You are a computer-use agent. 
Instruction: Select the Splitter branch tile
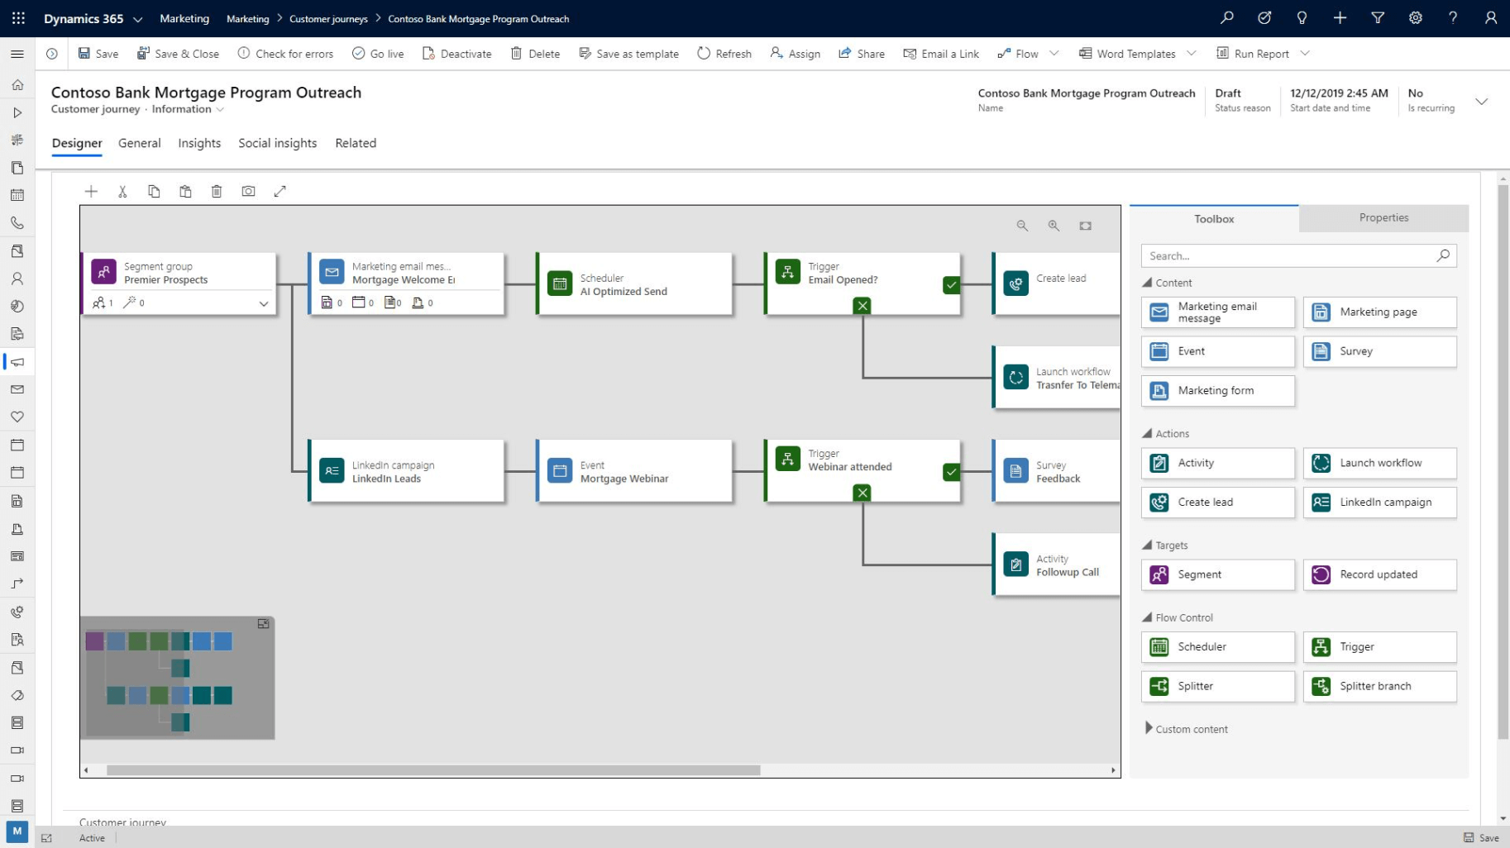pyautogui.click(x=1379, y=686)
